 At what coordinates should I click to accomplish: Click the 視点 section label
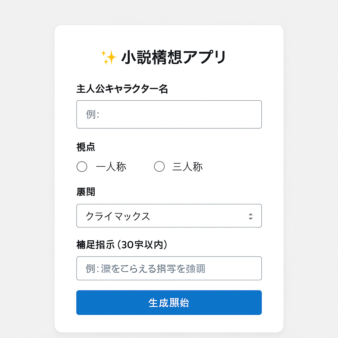tap(86, 147)
